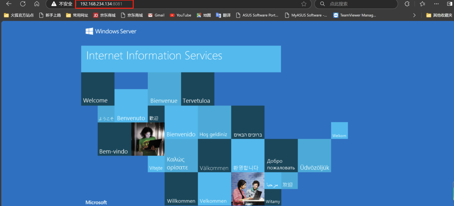Click the Bienvenido tile

181,122
